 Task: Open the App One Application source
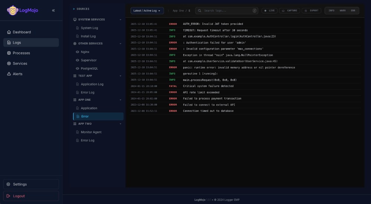pyautogui.click(x=98, y=108)
